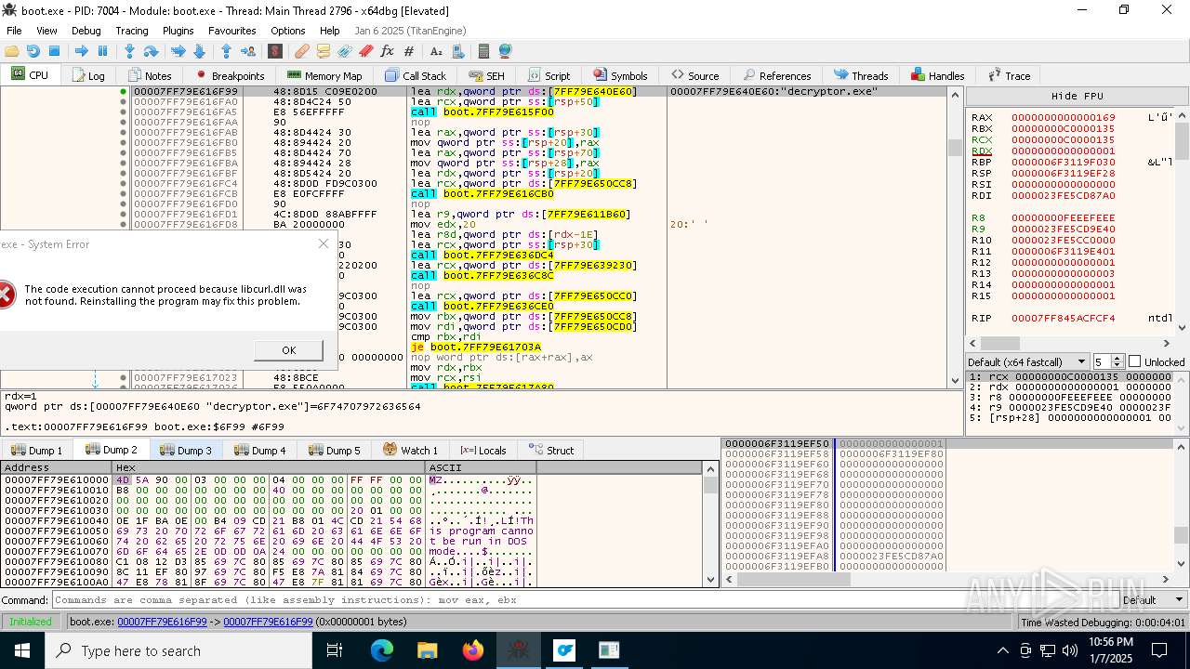Image resolution: width=1190 pixels, height=669 pixels.
Task: Toggle breakpoint dot at address 00007FF79E616FAA
Action: click(123, 123)
